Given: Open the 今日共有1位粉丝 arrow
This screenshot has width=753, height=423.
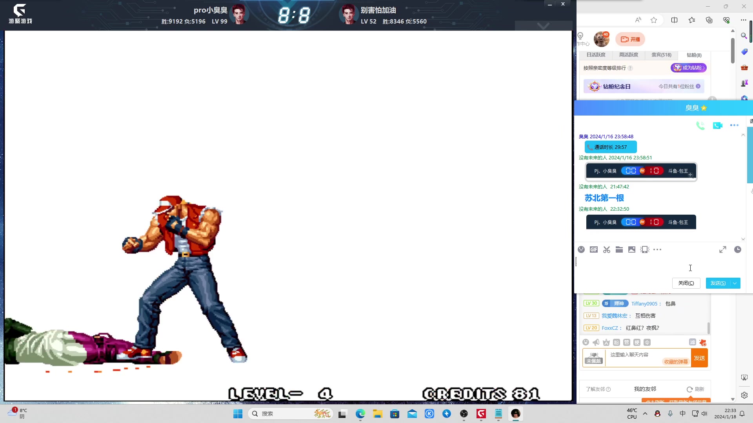Looking at the screenshot, I should 698,86.
